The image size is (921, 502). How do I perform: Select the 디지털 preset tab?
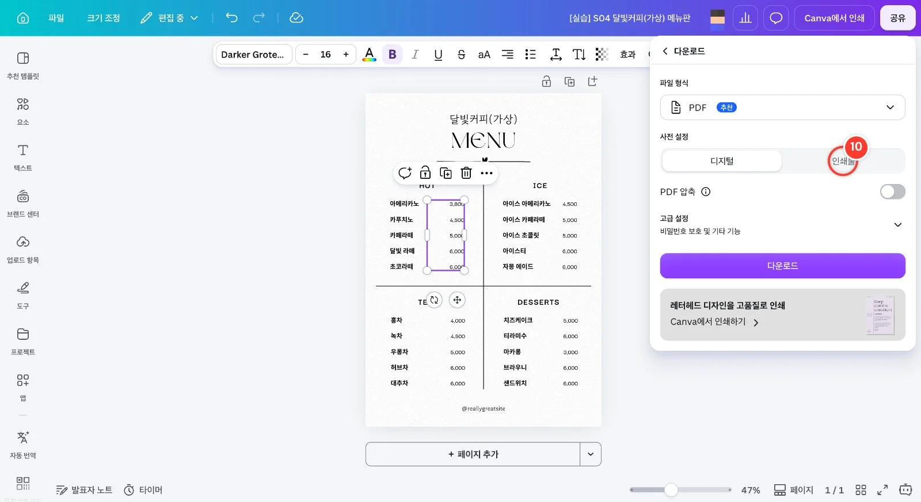pos(722,161)
